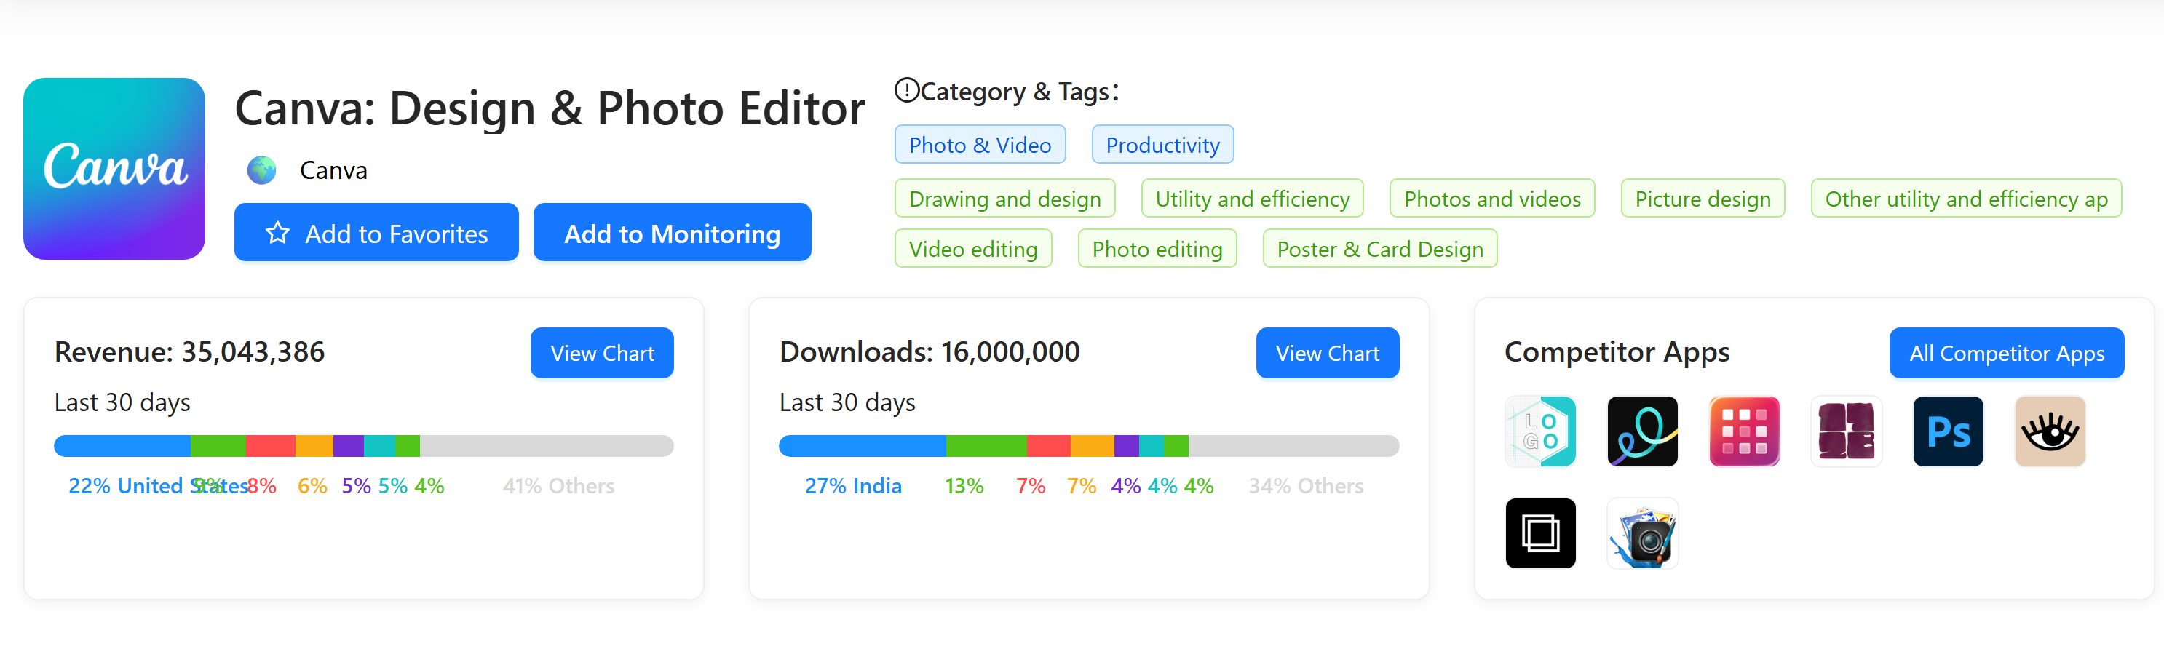Show All Competitor Apps
2164x657 pixels.
point(2006,353)
